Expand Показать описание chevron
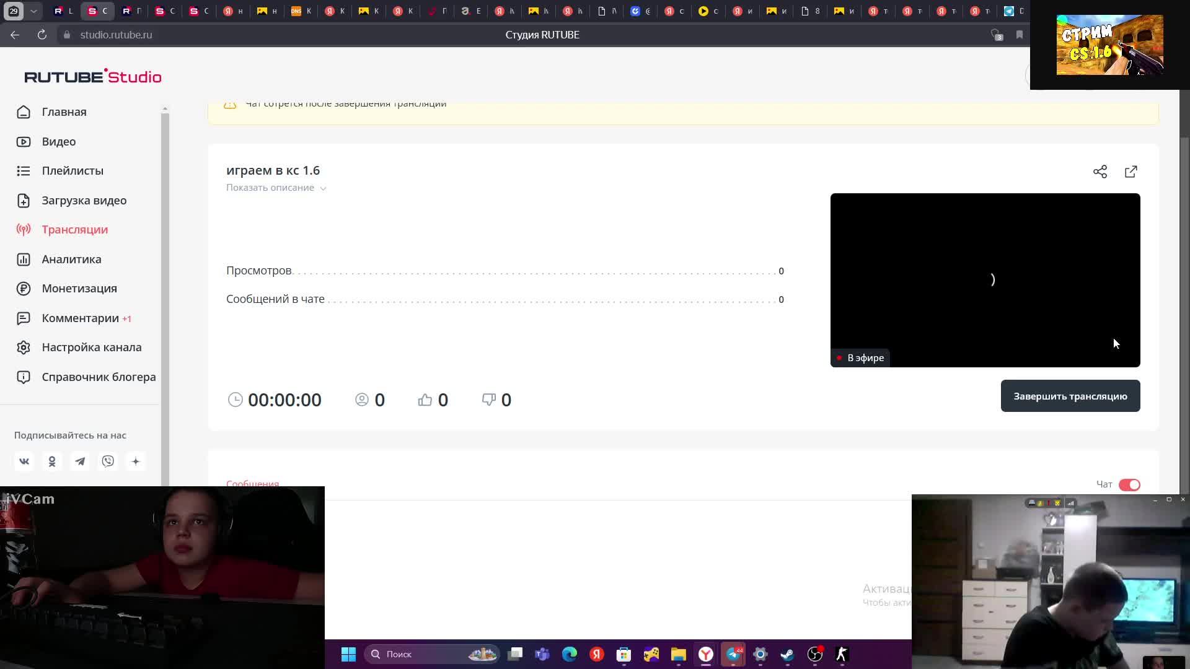Image resolution: width=1190 pixels, height=669 pixels. click(323, 188)
